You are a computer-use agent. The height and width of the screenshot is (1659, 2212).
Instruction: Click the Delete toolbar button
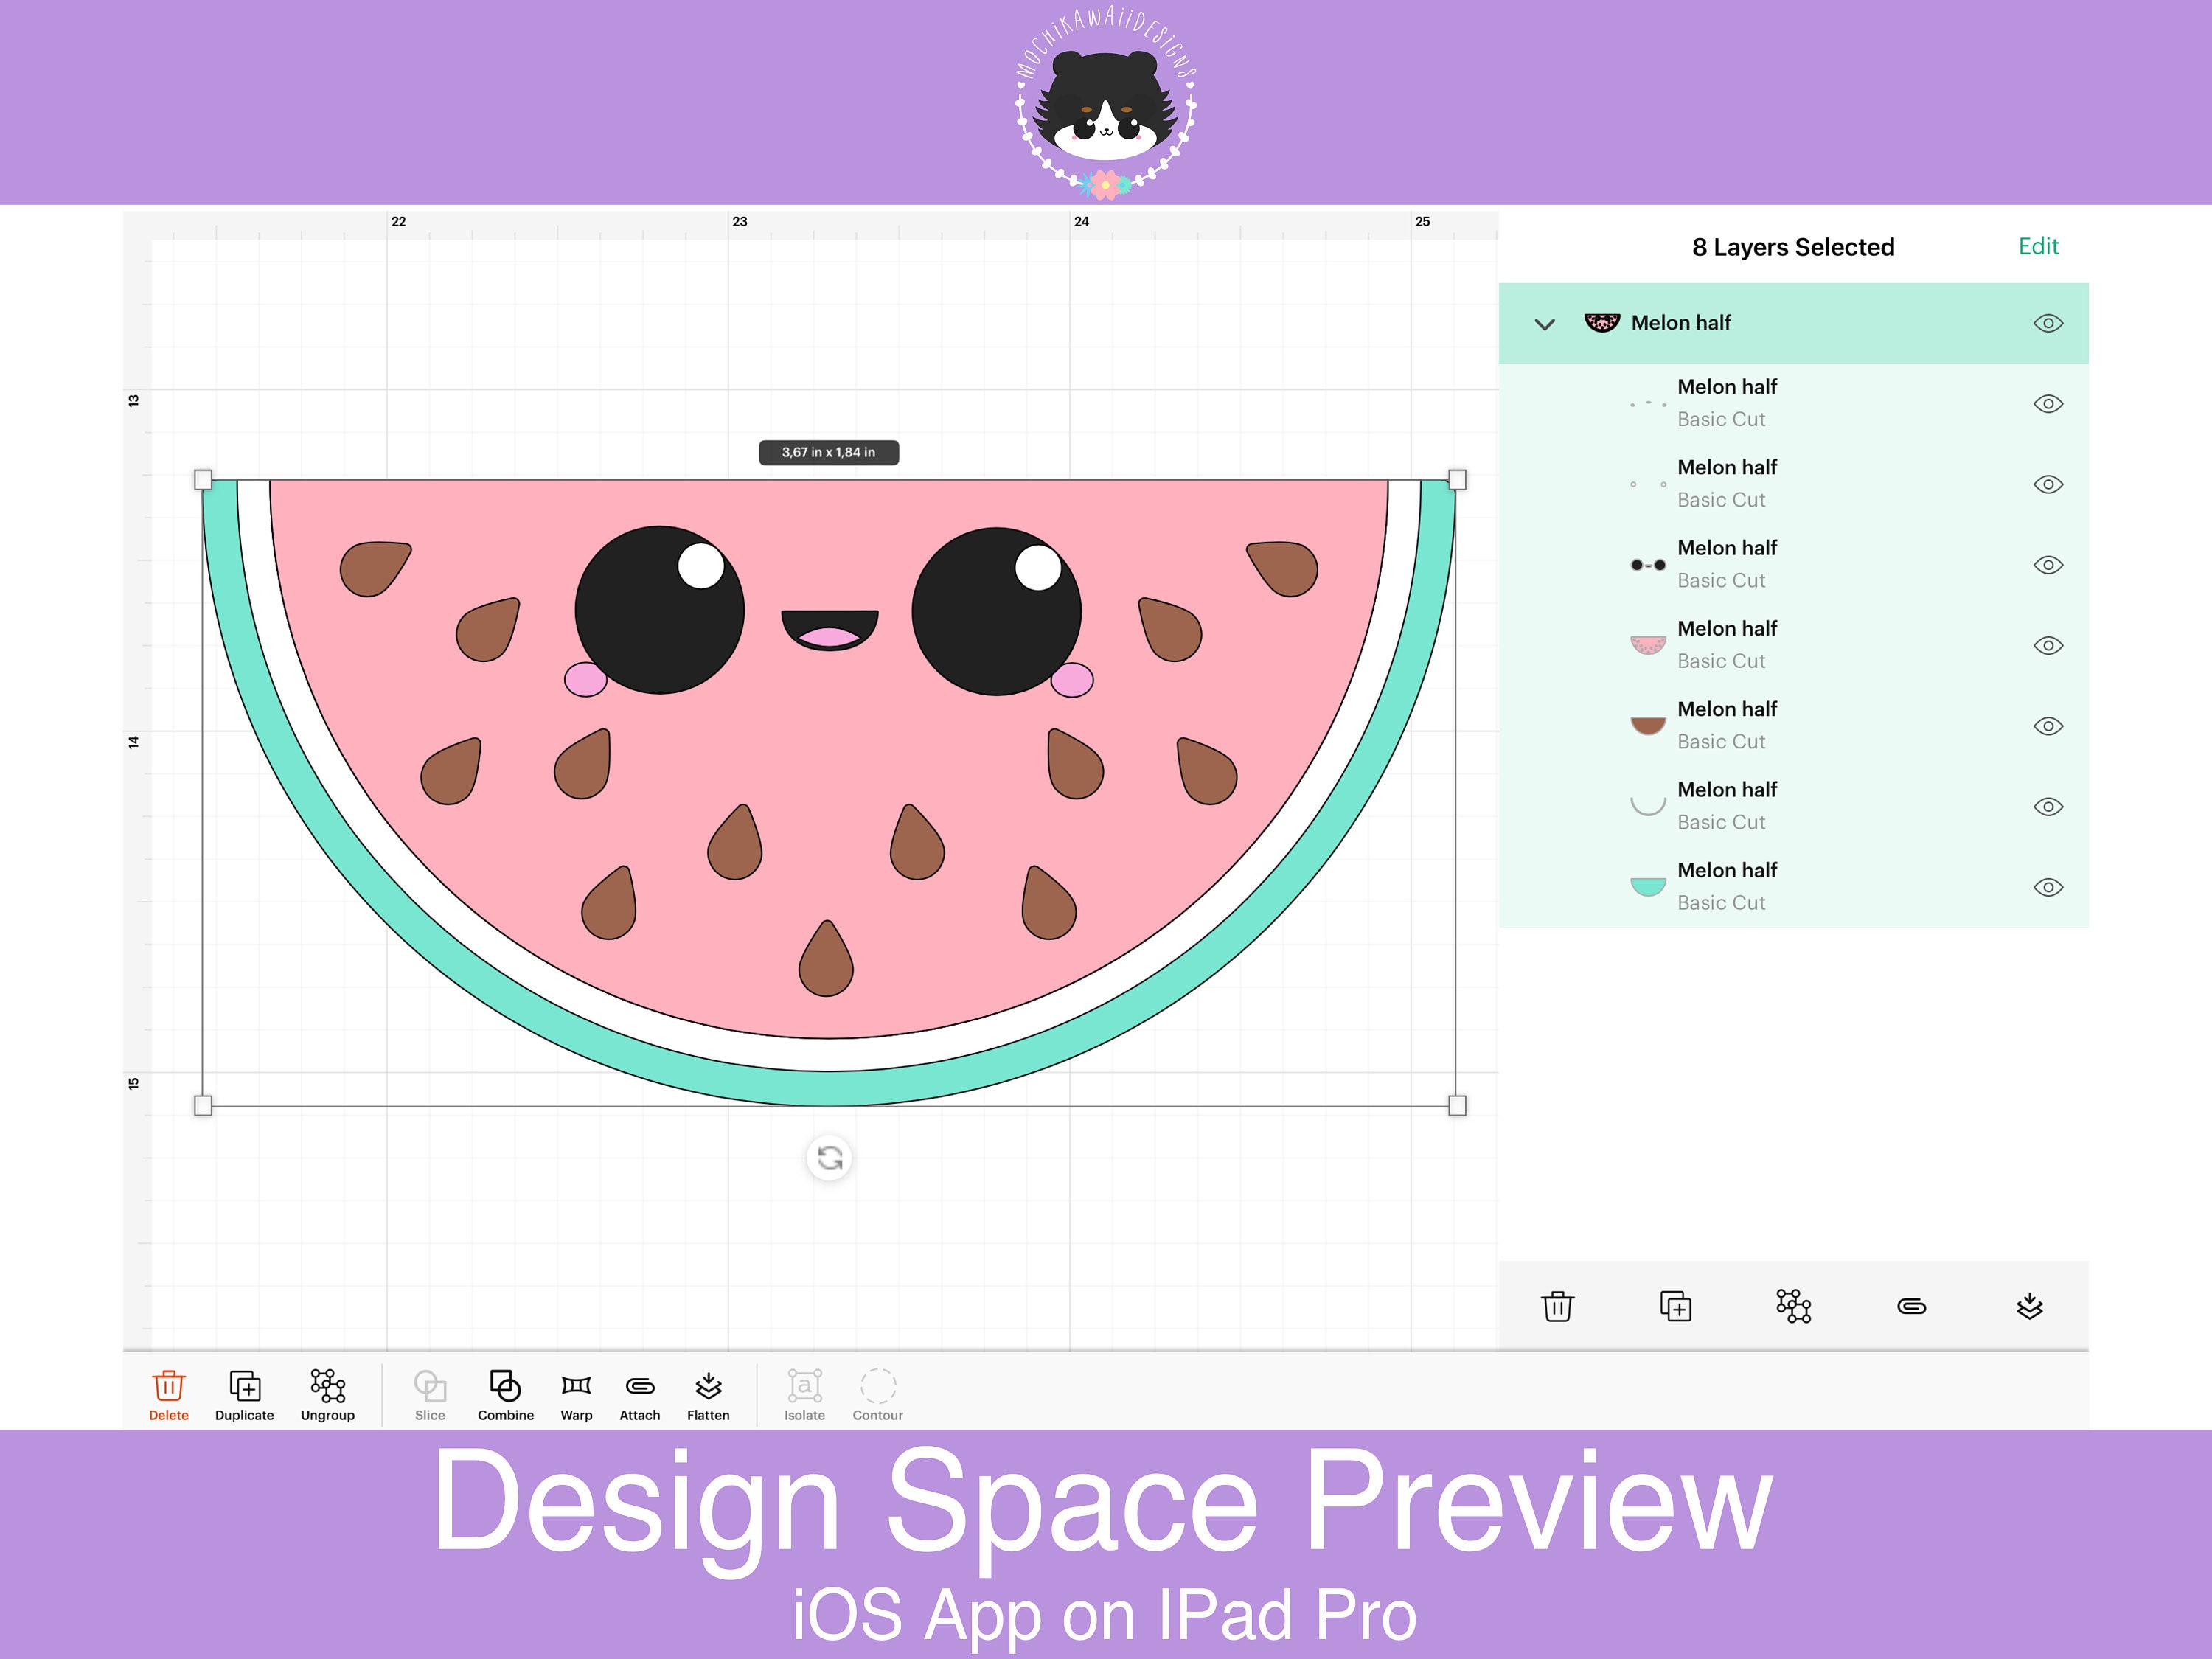pyautogui.click(x=168, y=1392)
